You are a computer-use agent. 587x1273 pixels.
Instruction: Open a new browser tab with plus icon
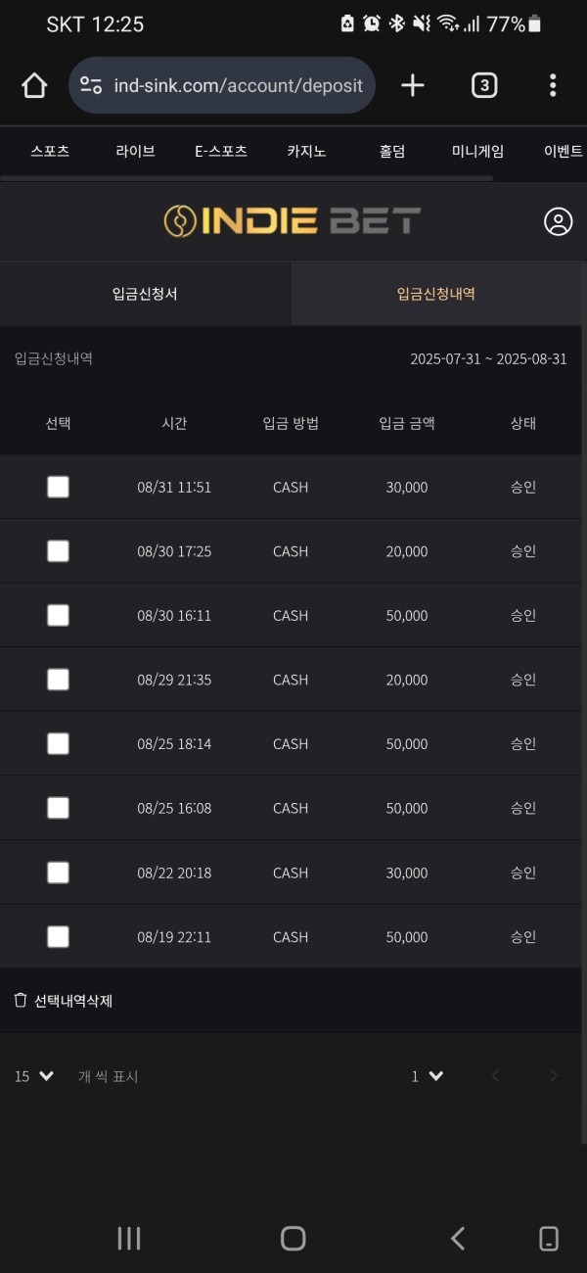(412, 85)
